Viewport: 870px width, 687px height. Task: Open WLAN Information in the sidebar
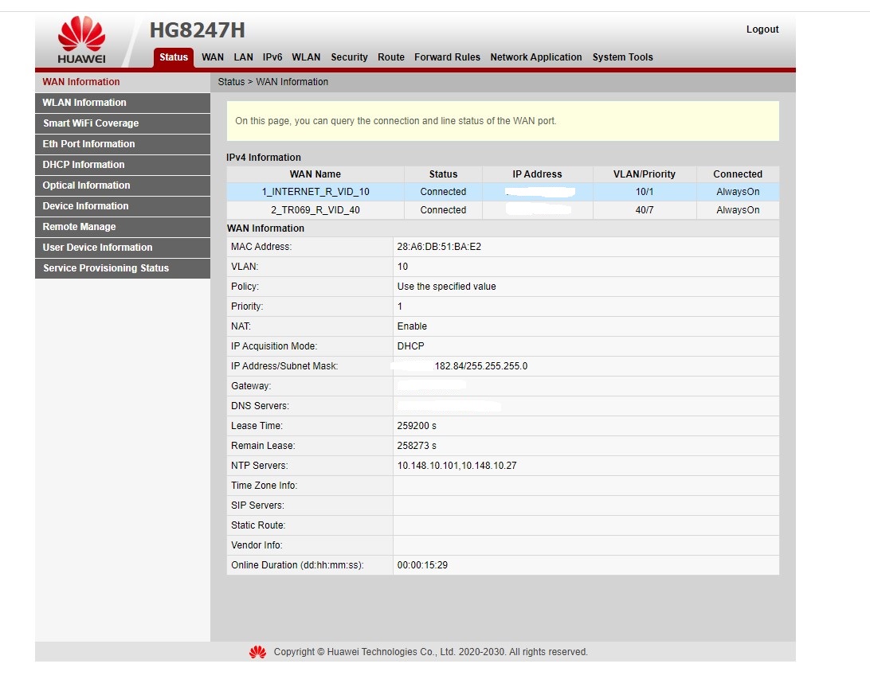tap(123, 103)
